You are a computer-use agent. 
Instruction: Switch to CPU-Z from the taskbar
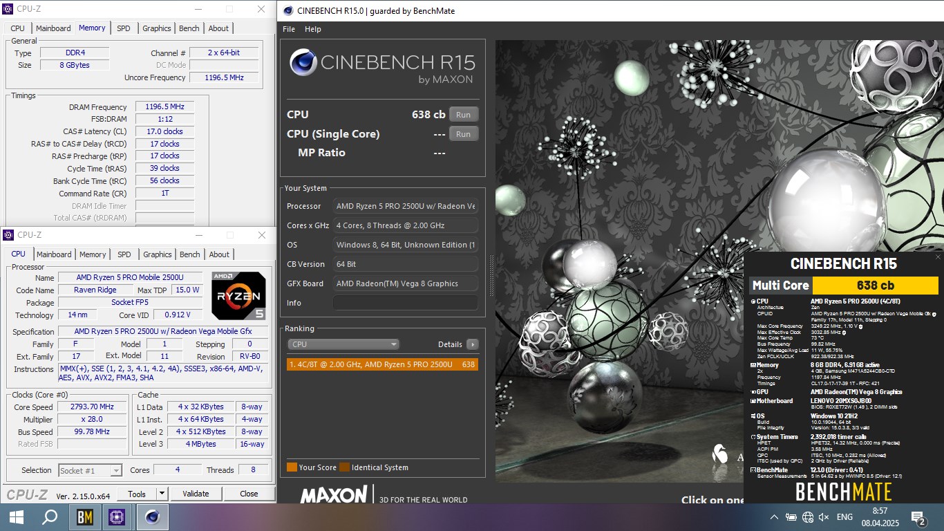tap(117, 517)
